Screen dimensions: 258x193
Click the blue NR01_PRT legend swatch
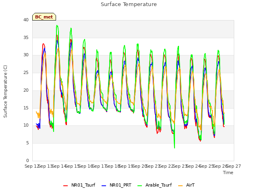coord(104,186)
